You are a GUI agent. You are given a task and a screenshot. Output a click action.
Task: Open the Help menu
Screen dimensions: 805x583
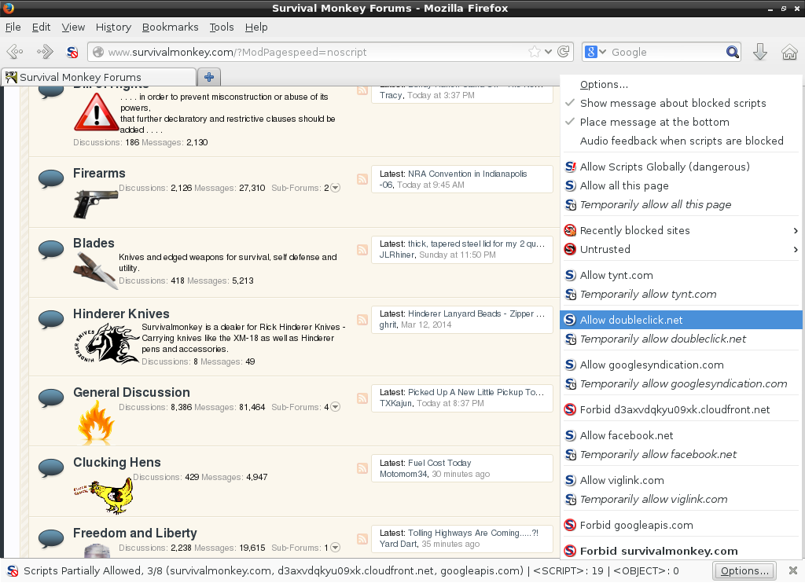[256, 27]
